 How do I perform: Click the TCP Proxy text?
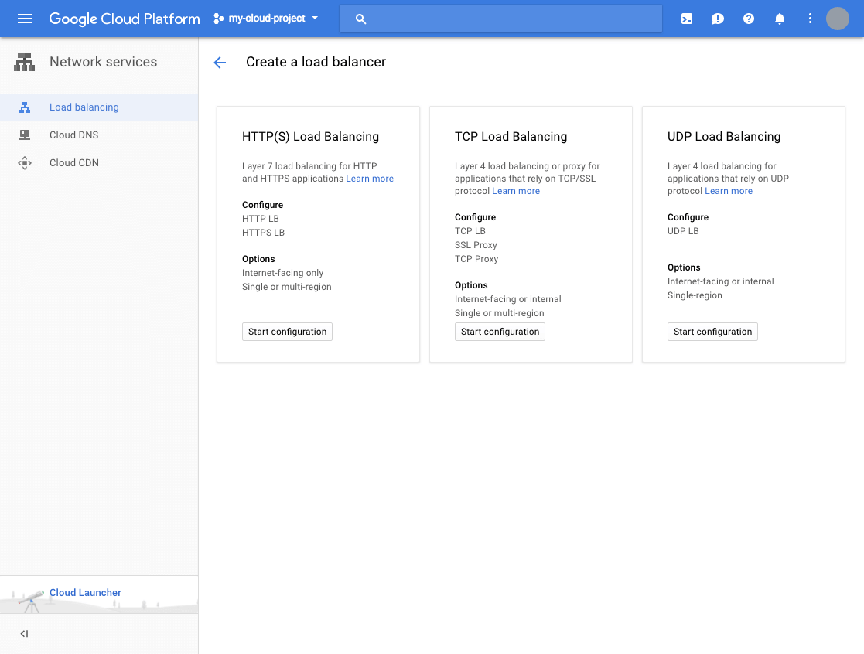point(476,259)
